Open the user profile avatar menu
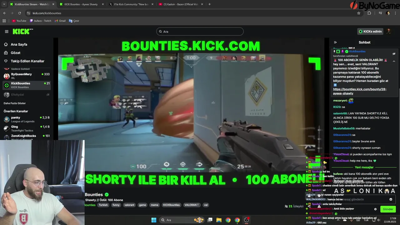 [389, 31]
